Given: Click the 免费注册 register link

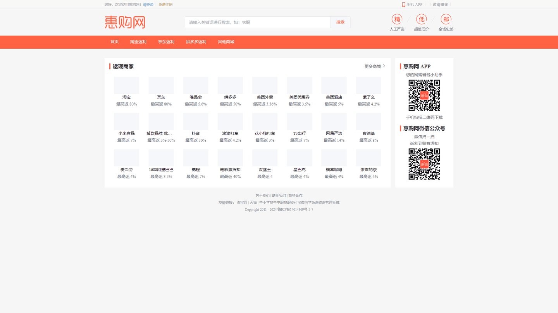Looking at the screenshot, I should pos(165,5).
